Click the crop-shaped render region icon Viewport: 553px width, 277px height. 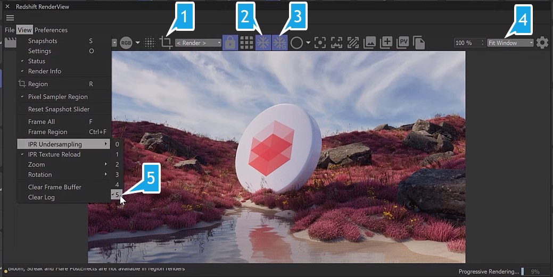tap(166, 43)
